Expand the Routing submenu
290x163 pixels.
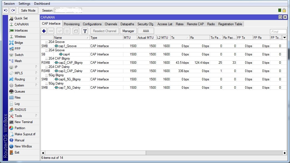coord(36,79)
